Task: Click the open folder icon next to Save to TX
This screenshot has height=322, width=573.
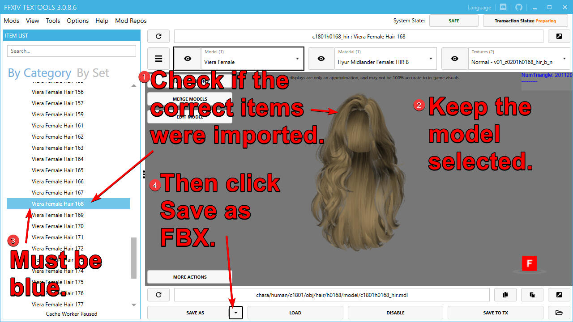Action: [x=559, y=313]
